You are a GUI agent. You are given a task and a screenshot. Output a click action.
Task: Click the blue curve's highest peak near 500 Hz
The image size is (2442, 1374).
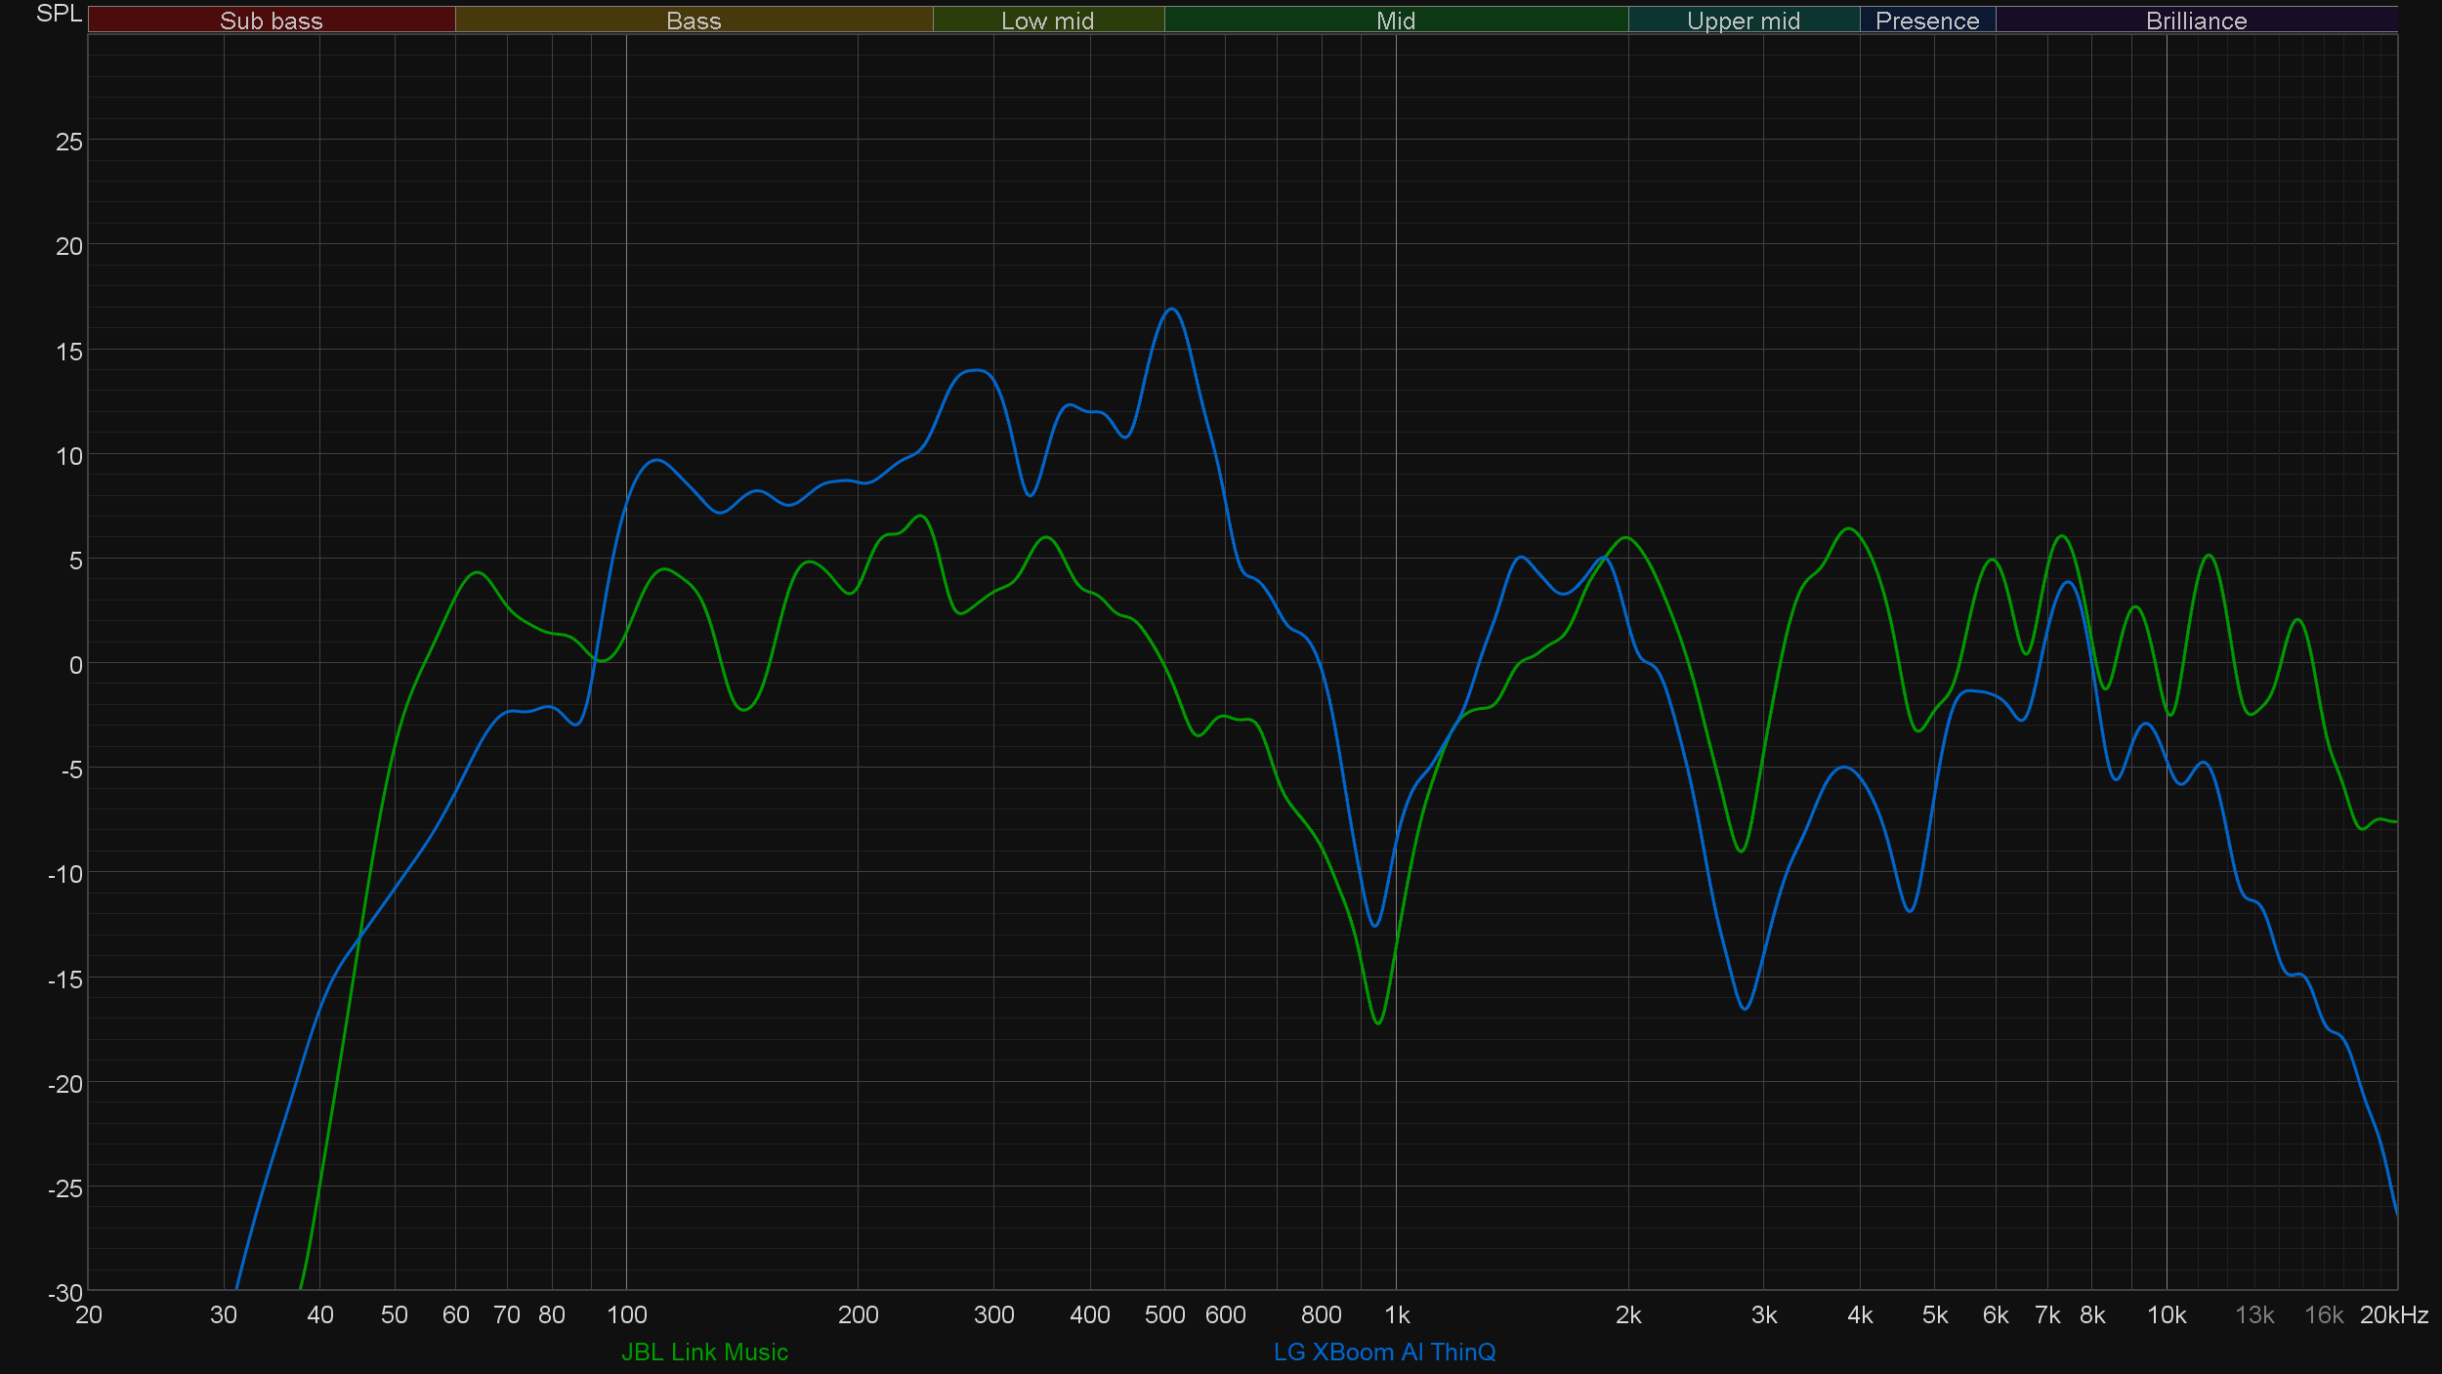coord(1172,310)
